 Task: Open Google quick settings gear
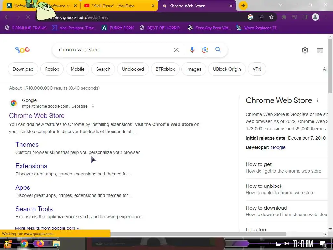click(x=305, y=50)
